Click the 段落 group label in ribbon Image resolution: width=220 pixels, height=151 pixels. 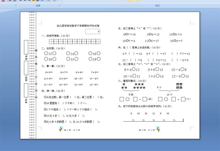(38, 6)
